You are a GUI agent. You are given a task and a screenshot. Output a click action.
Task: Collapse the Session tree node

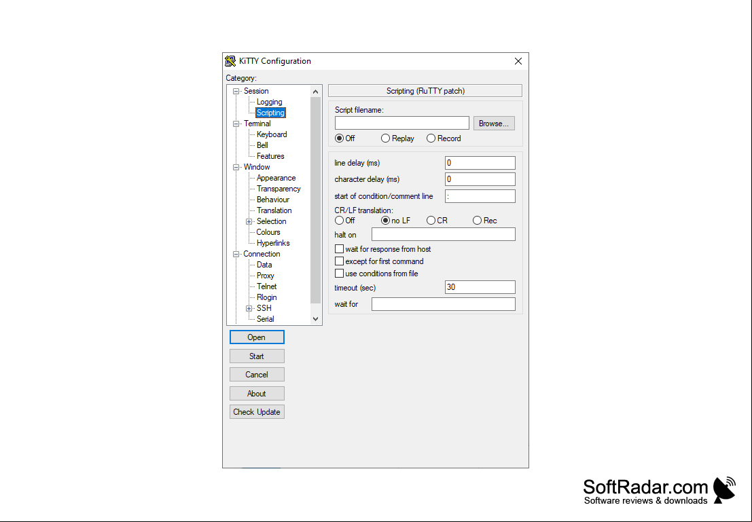[x=236, y=91]
